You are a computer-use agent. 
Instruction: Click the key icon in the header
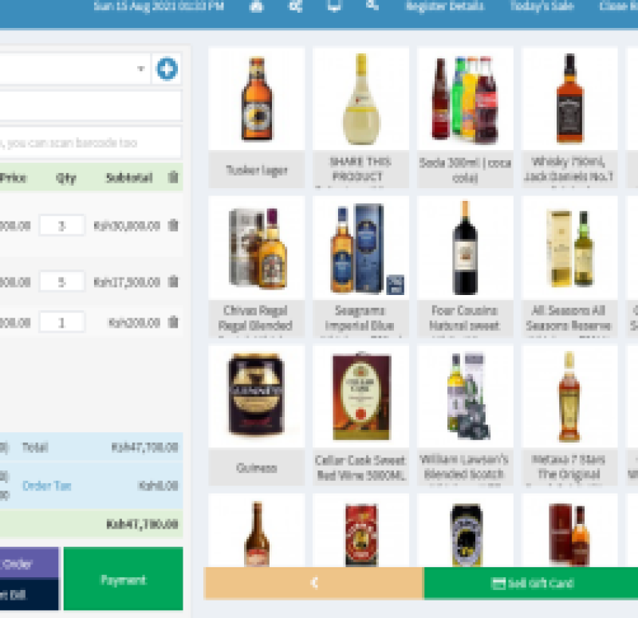(x=372, y=6)
